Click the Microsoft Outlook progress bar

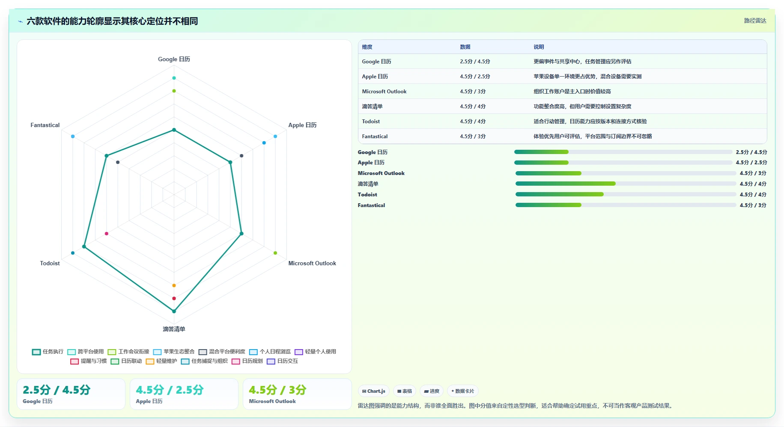pyautogui.click(x=626, y=173)
